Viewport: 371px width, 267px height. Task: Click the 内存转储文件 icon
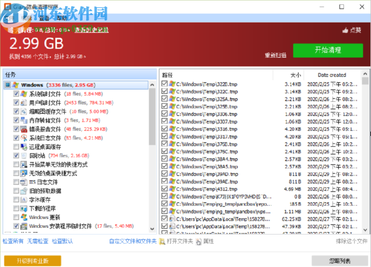(x=24, y=120)
